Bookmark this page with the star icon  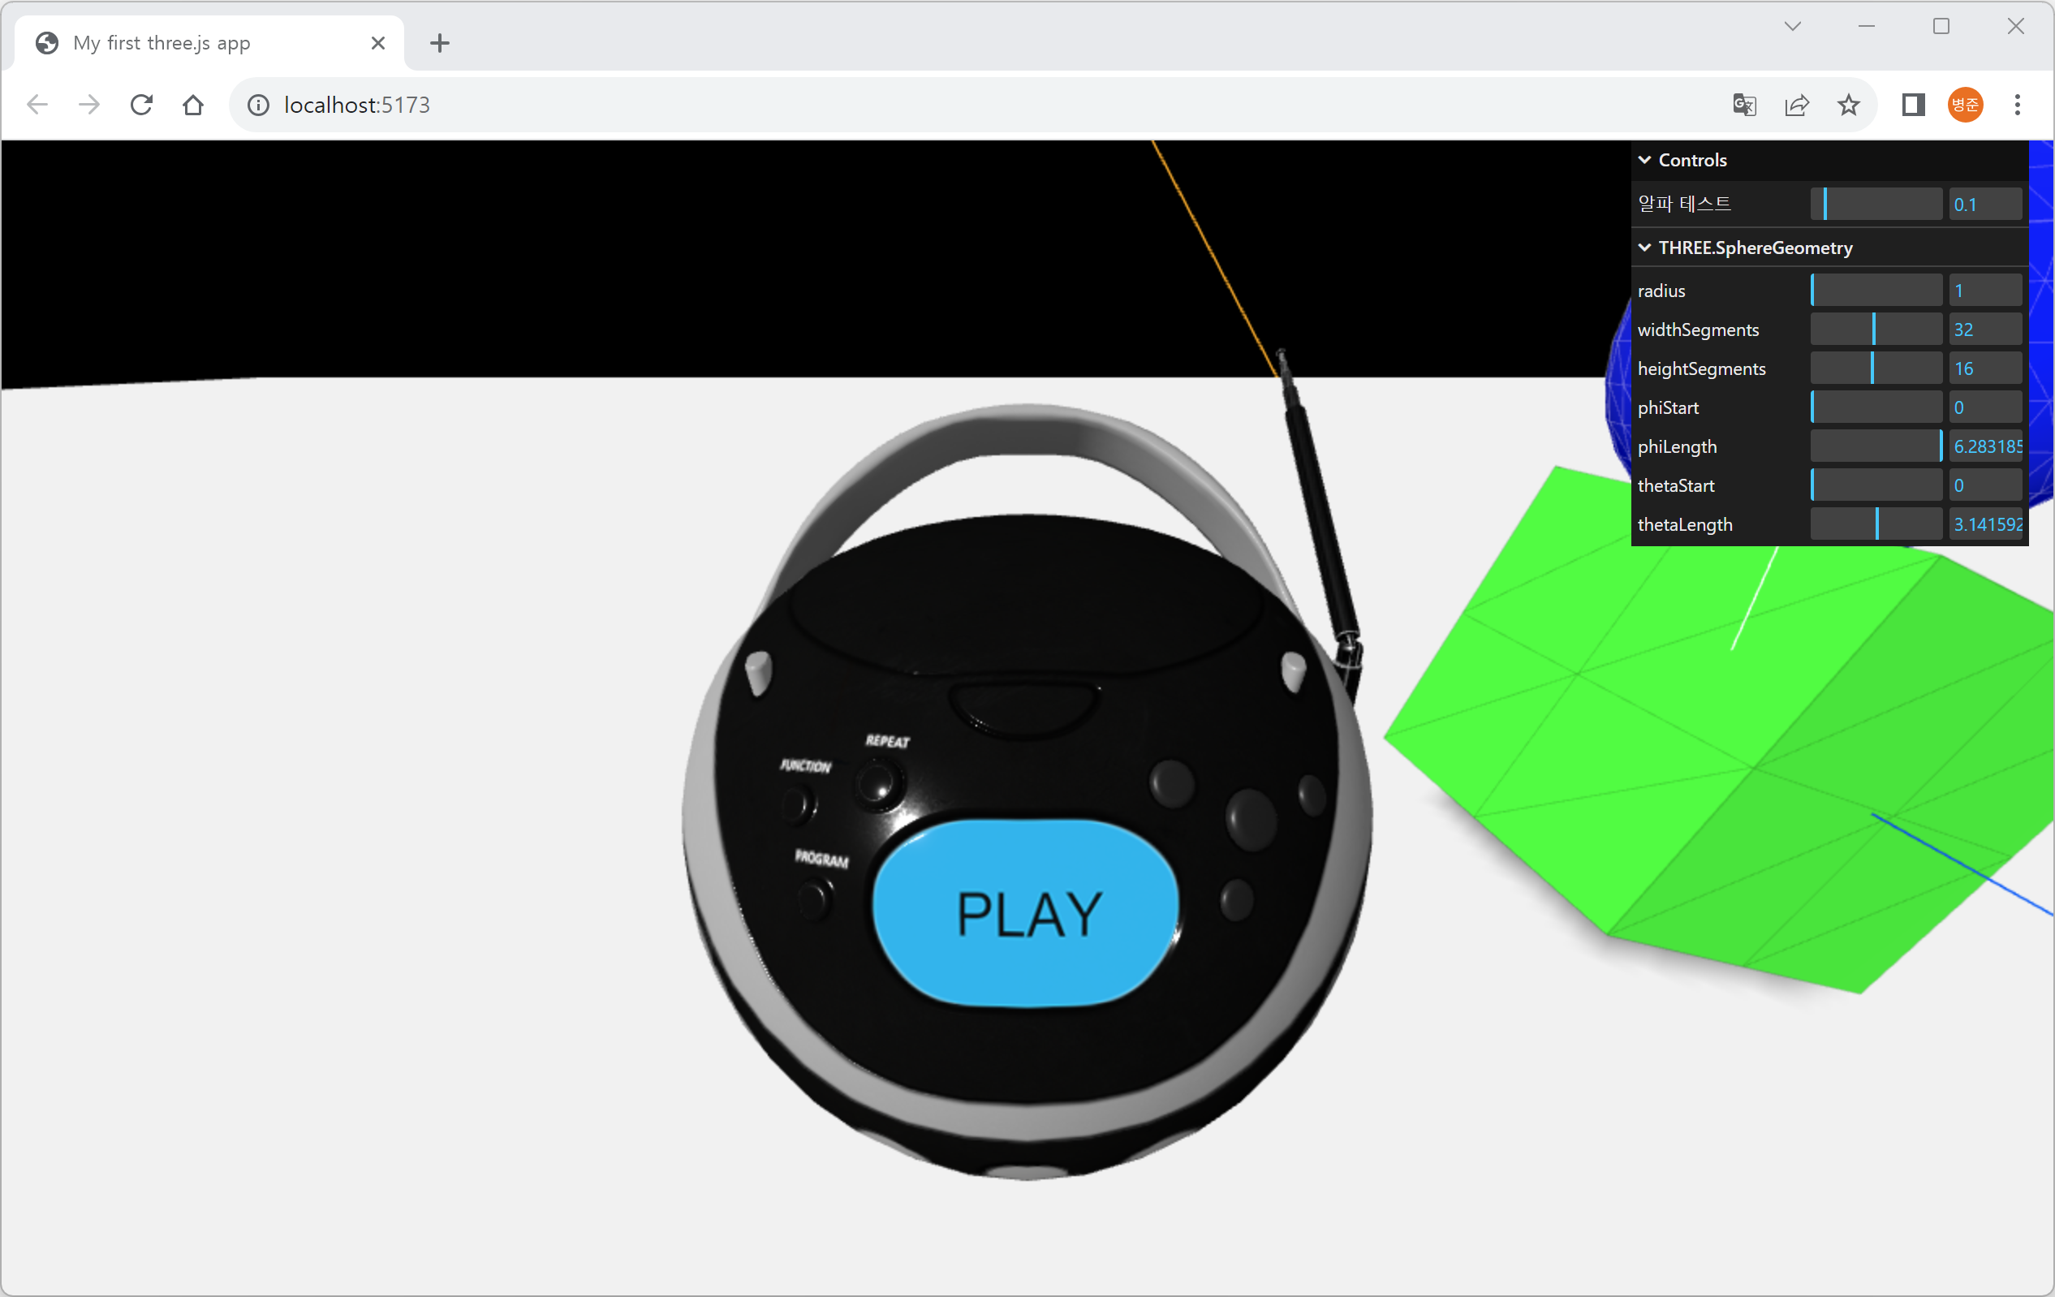[x=1849, y=105]
